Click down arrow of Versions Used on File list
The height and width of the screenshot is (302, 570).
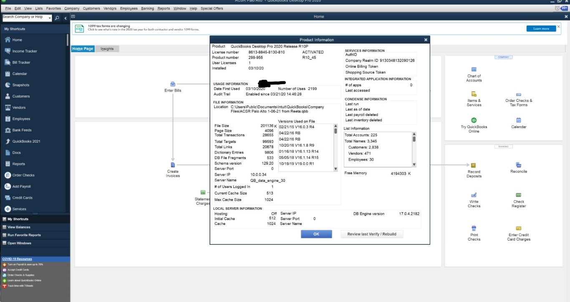(x=335, y=169)
